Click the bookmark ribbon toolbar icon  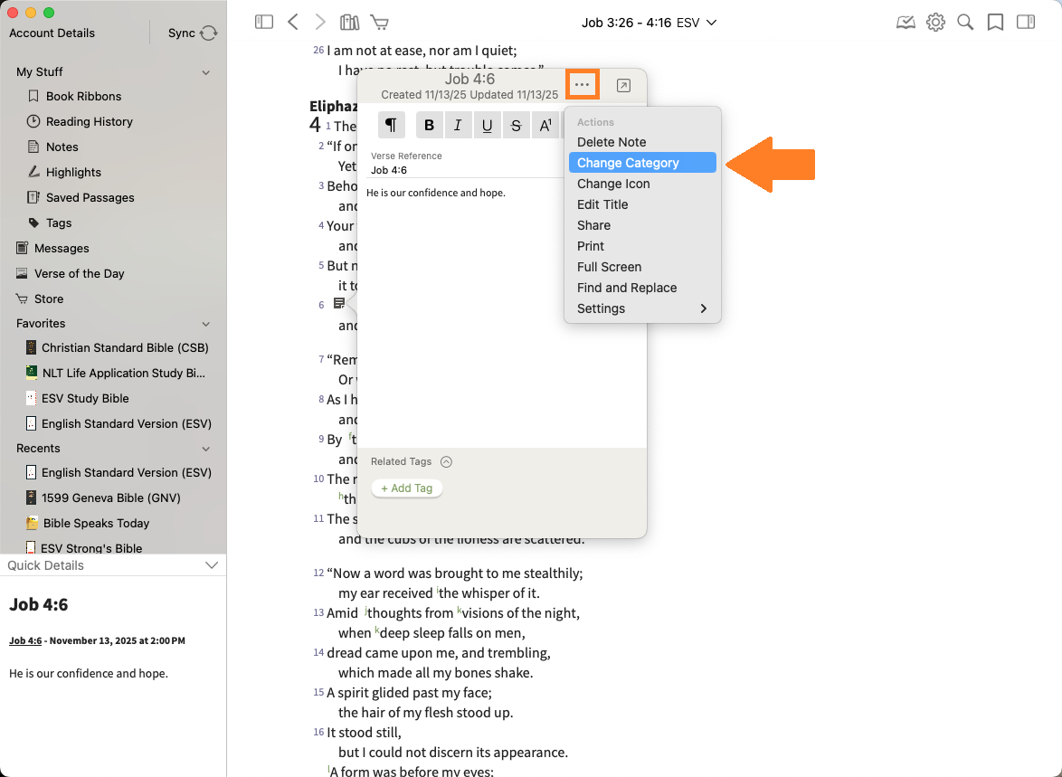pyautogui.click(x=995, y=23)
